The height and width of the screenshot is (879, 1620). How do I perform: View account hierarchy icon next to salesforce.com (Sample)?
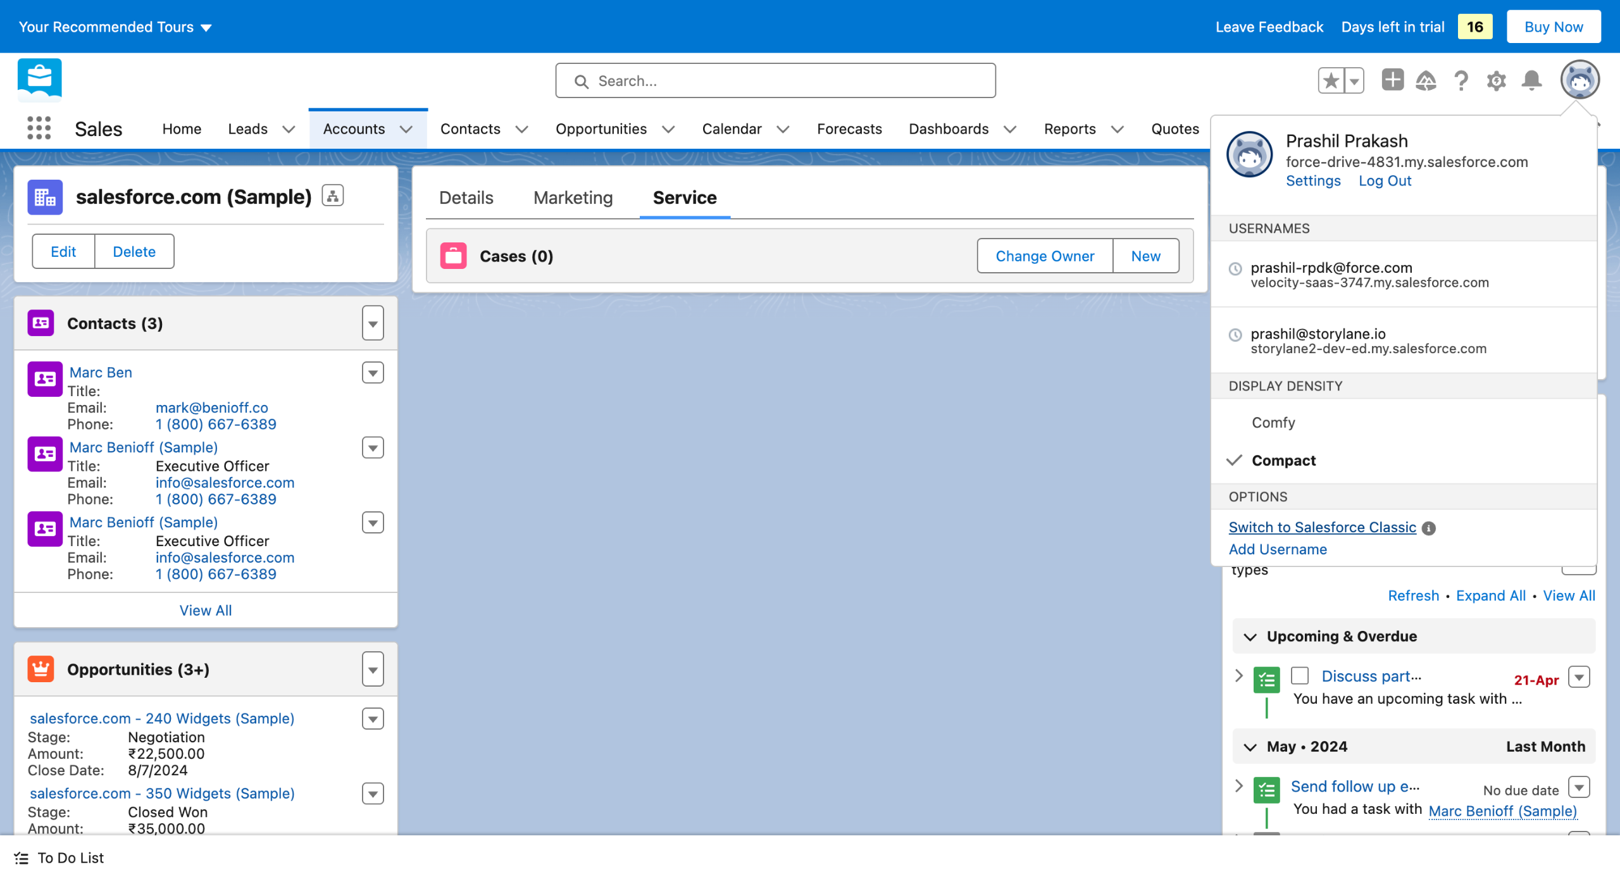click(x=333, y=196)
